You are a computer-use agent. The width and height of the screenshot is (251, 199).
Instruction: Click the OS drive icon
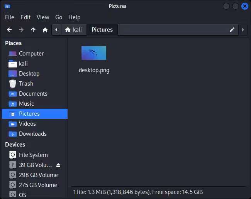[x=13, y=195]
